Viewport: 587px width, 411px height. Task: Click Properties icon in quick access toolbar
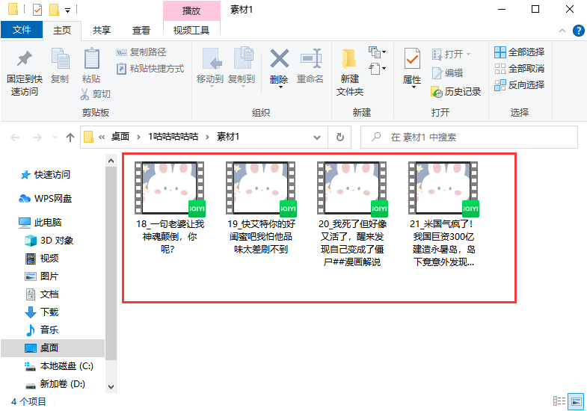[x=37, y=10]
